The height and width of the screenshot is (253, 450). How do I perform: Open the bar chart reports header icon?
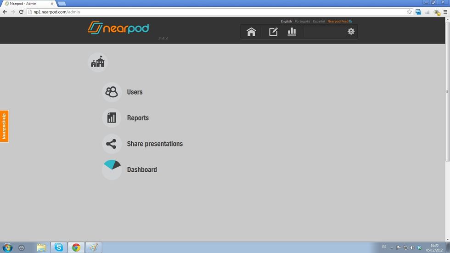(292, 32)
